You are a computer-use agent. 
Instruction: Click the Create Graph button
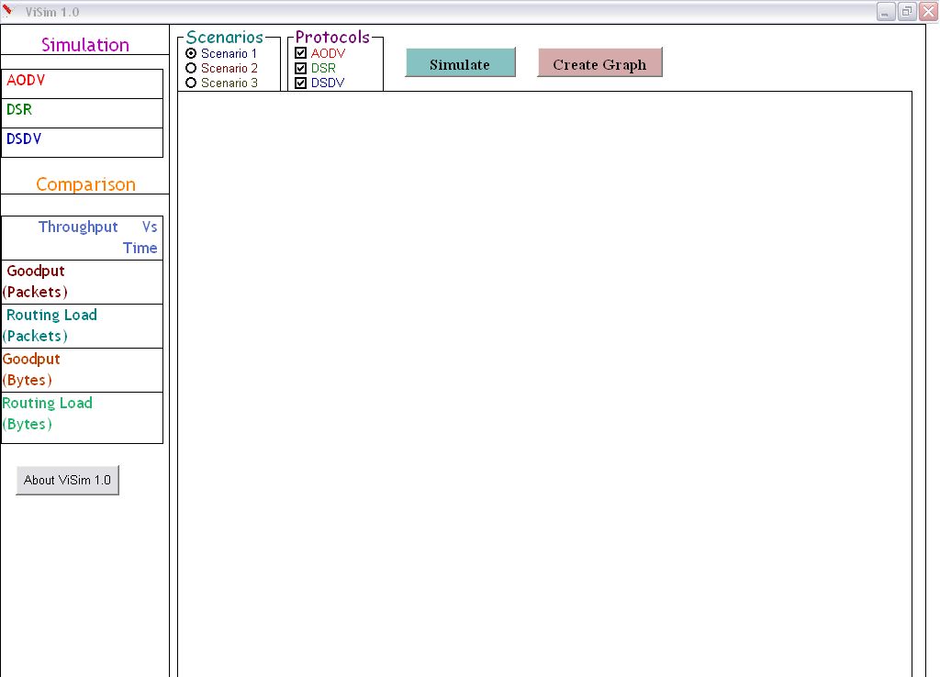coord(599,63)
